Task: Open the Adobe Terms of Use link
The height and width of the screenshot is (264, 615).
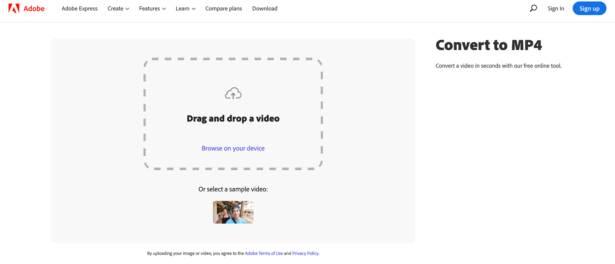Action: [x=264, y=253]
